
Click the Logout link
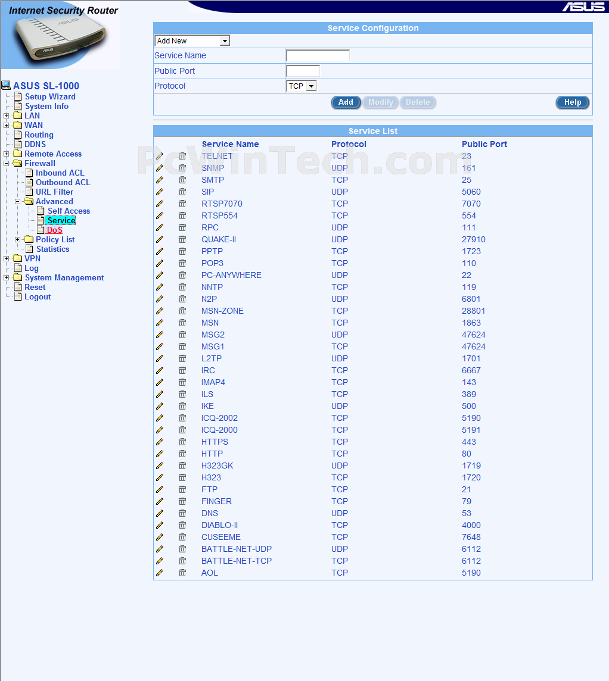tap(38, 297)
